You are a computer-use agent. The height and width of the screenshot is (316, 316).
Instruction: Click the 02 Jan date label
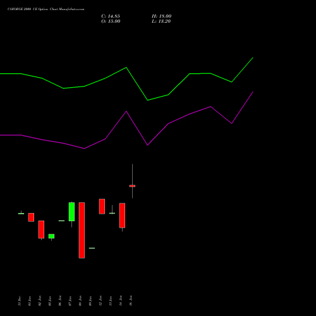pyautogui.click(x=40, y=301)
